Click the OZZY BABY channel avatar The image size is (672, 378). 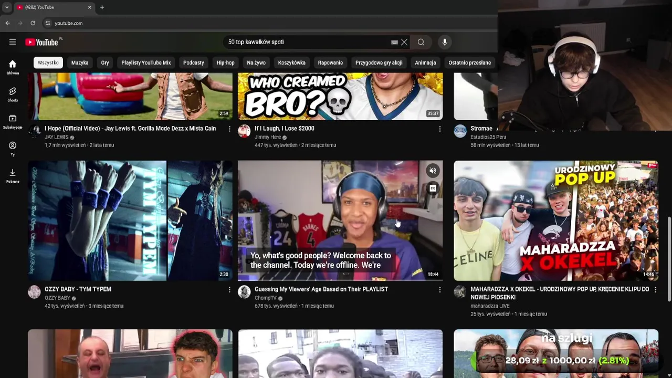coord(34,292)
